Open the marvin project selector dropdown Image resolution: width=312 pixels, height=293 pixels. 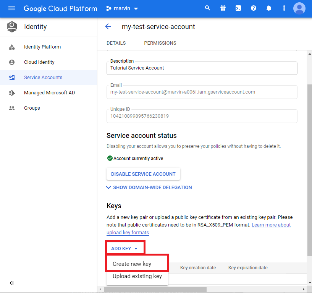tap(122, 8)
